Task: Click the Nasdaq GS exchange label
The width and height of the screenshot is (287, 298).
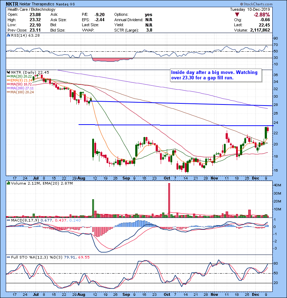Action: (65, 4)
